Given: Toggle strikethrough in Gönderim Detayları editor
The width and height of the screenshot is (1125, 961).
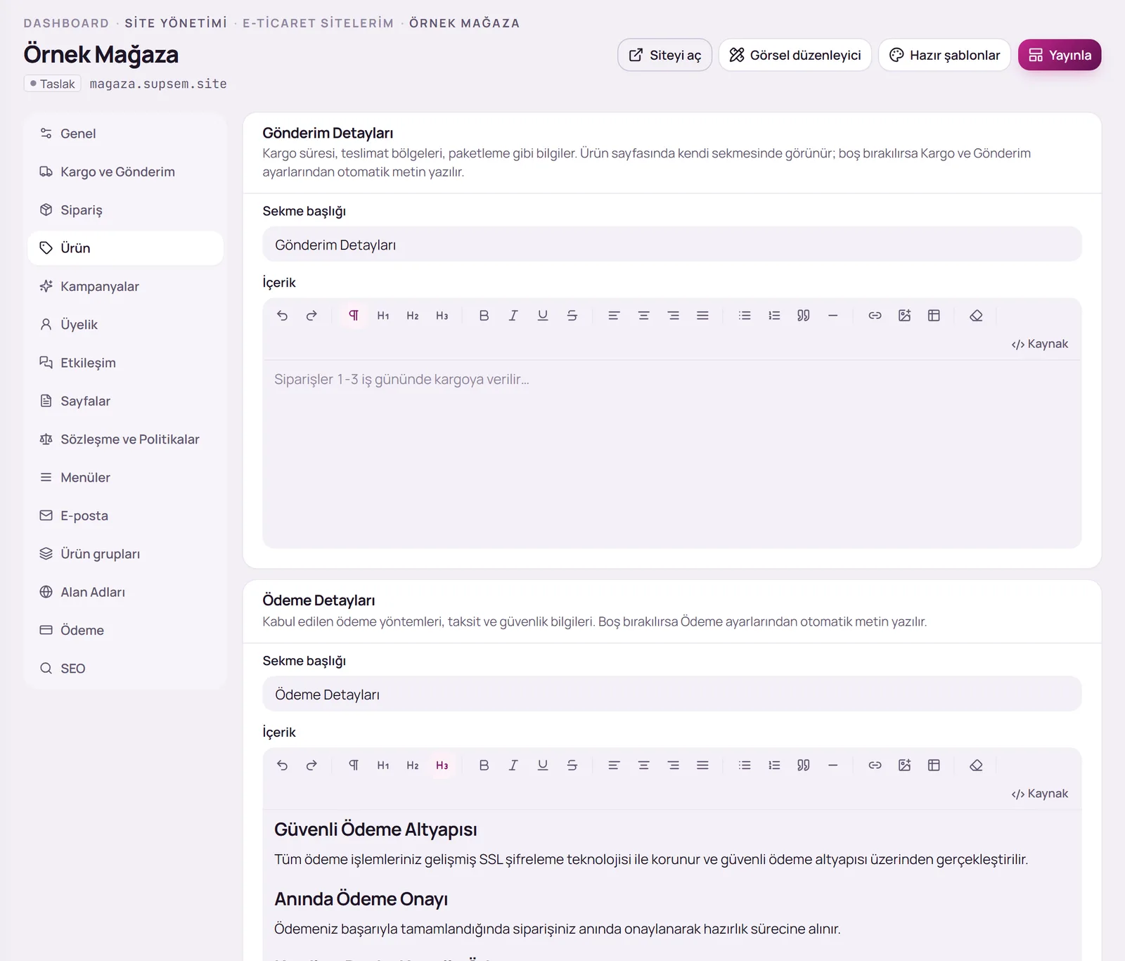Looking at the screenshot, I should 572,316.
